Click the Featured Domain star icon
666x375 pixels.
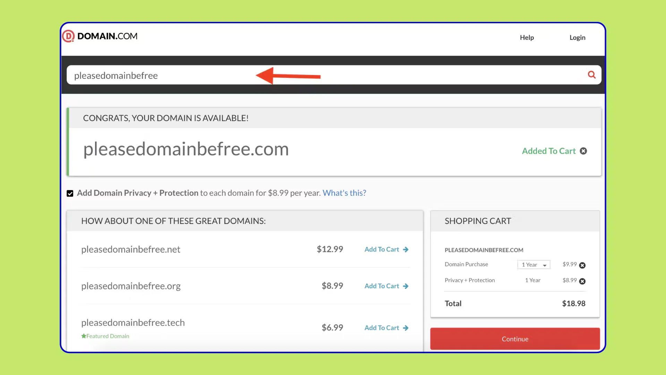click(x=84, y=336)
